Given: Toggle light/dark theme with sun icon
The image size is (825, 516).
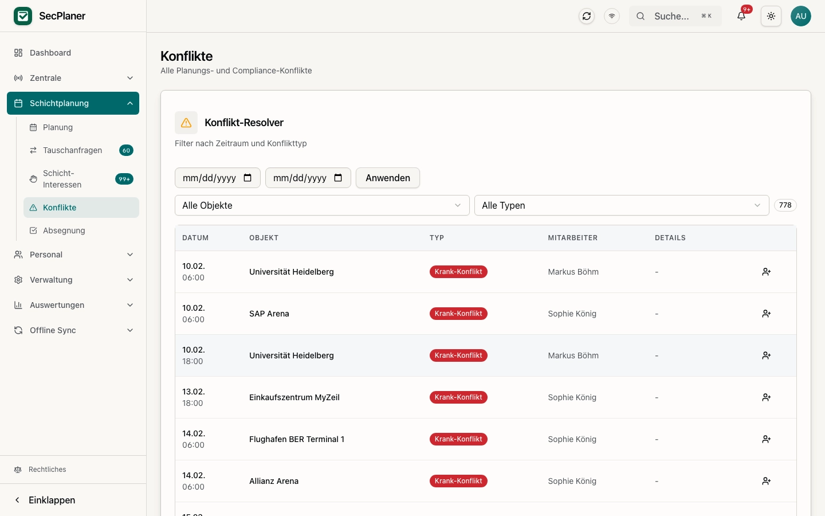Looking at the screenshot, I should coord(771,16).
